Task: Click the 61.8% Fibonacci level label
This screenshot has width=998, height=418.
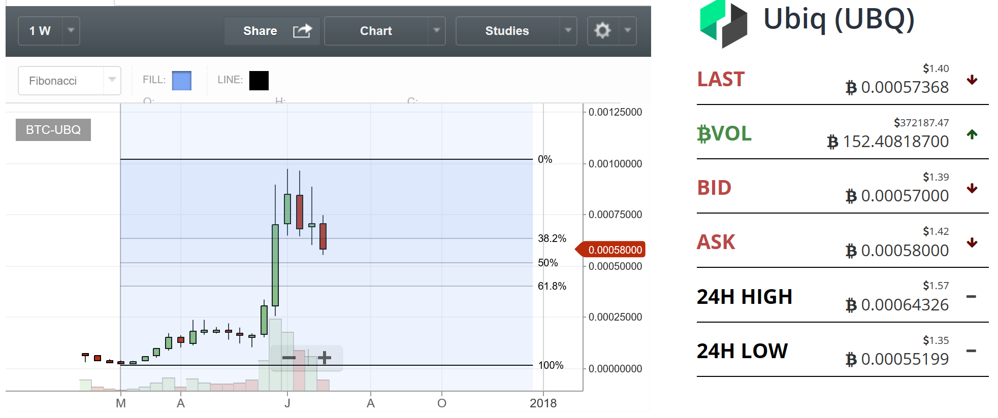Action: (x=552, y=286)
